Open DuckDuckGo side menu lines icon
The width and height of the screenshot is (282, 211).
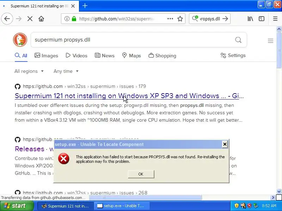click(270, 41)
